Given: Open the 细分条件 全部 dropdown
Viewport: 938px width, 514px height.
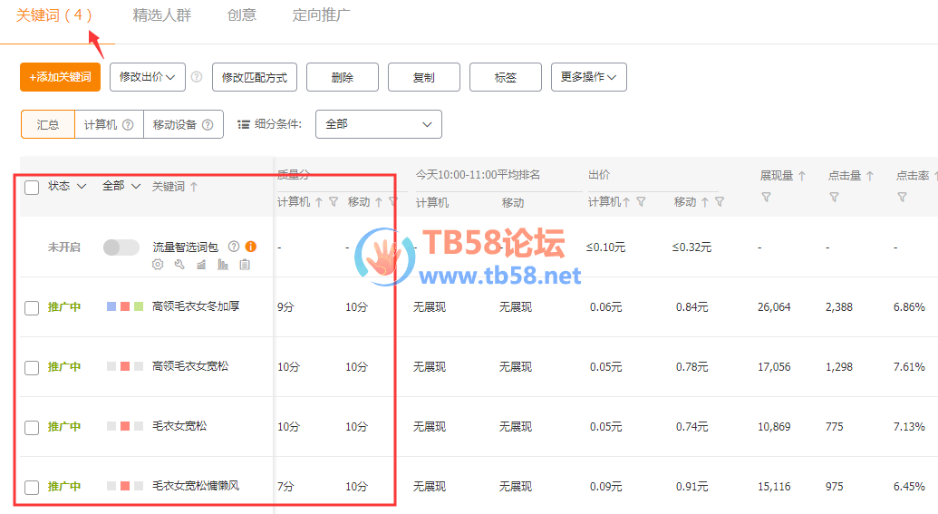Looking at the screenshot, I should click(378, 124).
